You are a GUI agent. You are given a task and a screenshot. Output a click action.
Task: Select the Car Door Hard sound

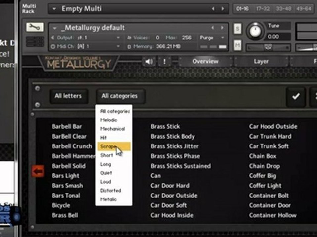[x=170, y=186]
